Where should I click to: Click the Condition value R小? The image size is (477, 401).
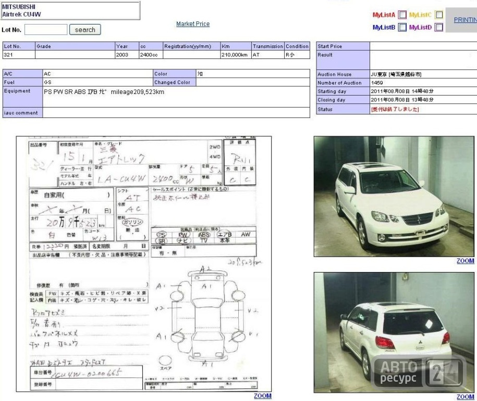(x=290, y=55)
